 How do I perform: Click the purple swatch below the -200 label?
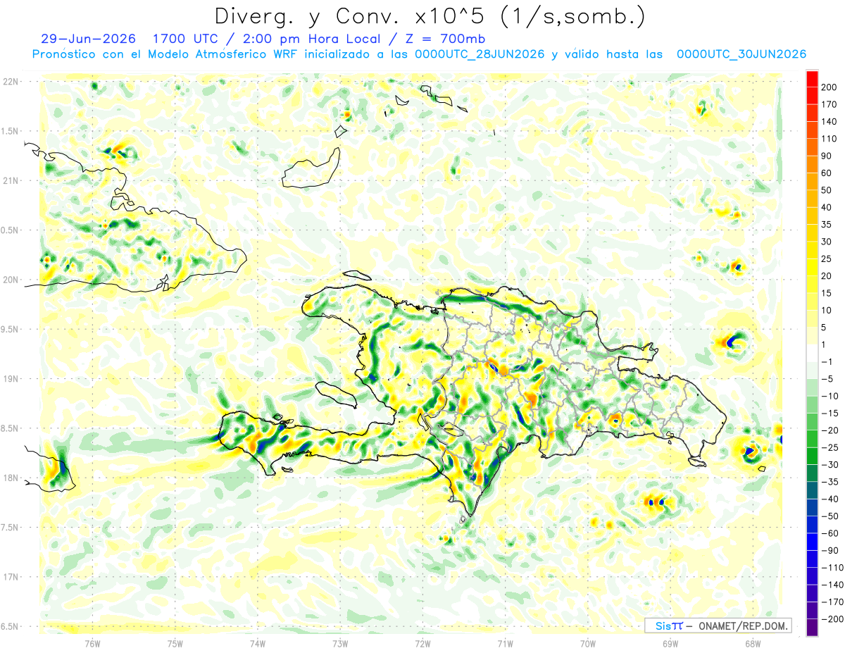(813, 627)
